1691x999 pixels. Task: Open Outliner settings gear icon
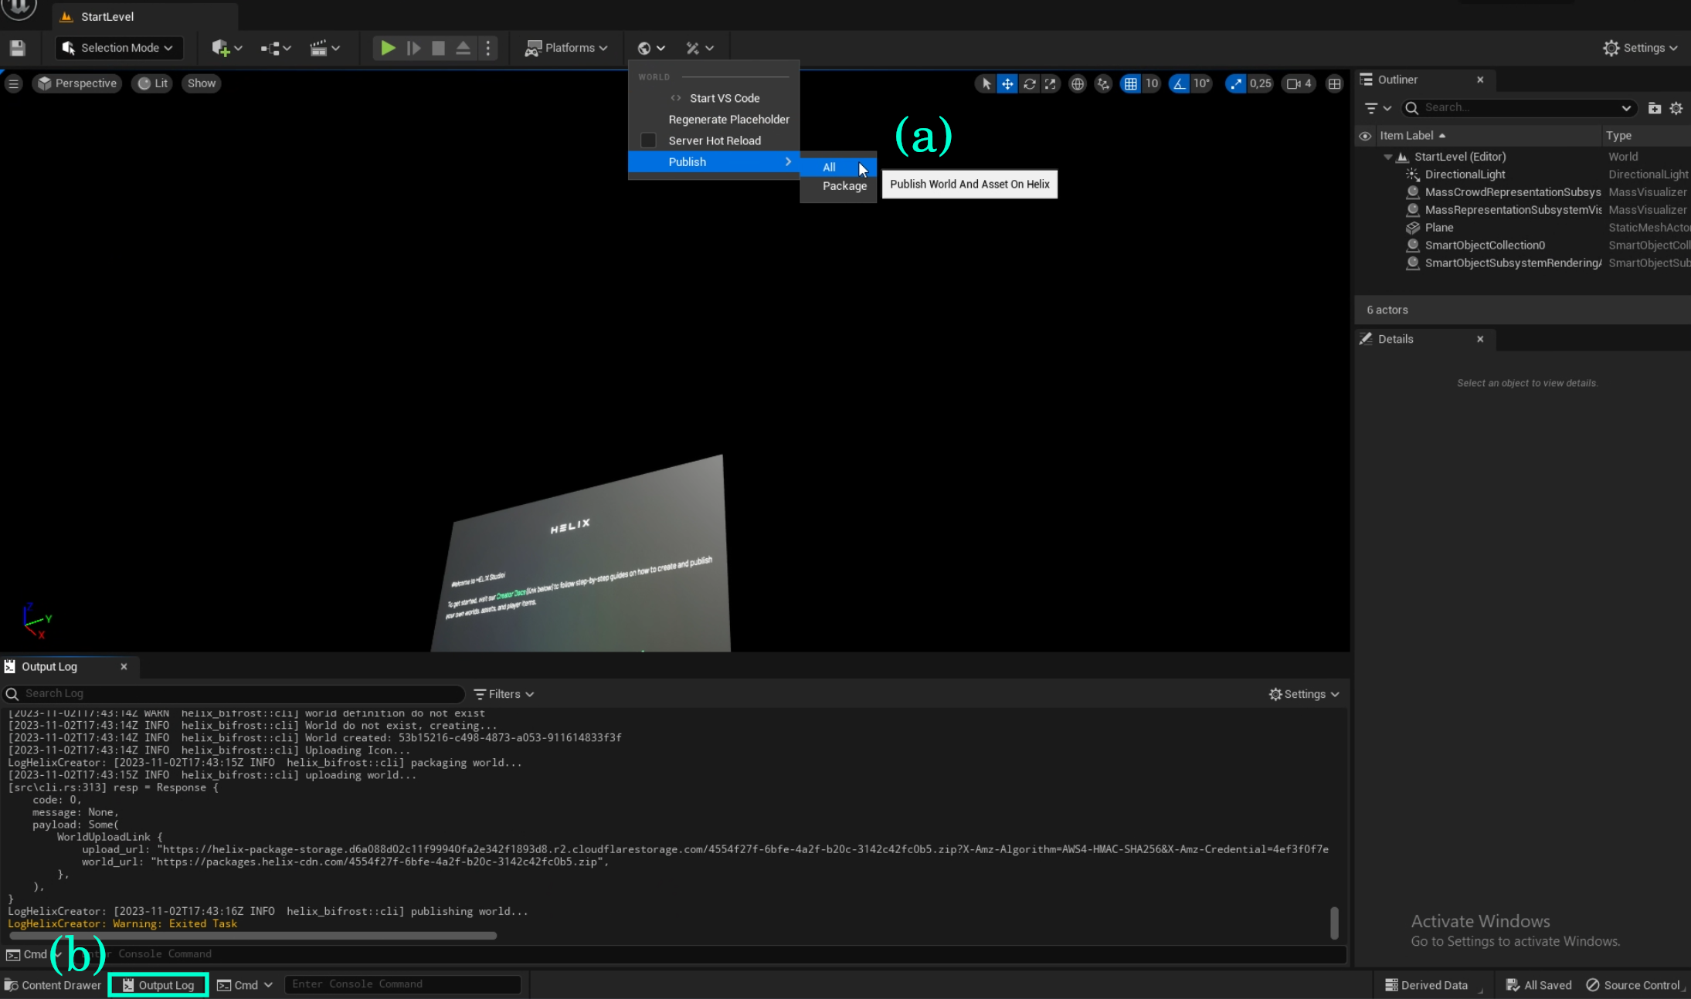[x=1676, y=108]
